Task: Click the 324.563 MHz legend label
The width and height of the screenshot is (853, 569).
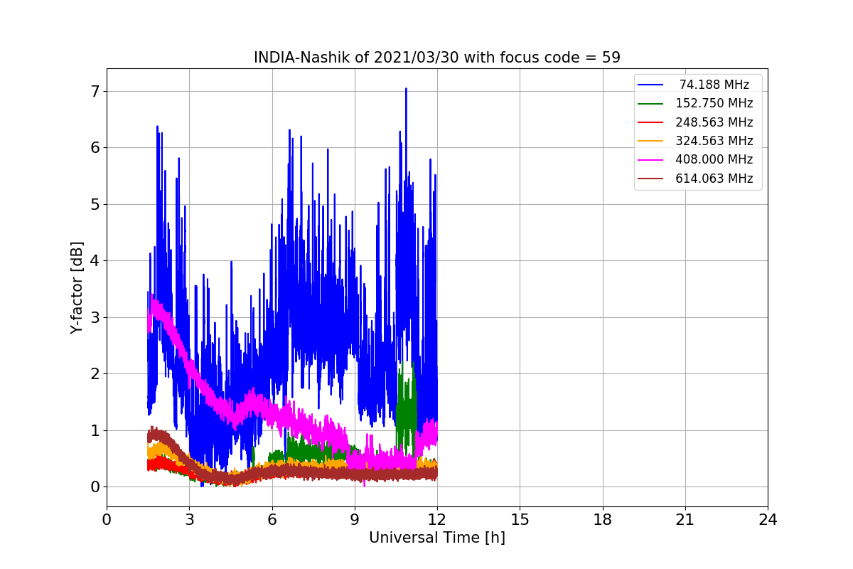Action: click(714, 141)
